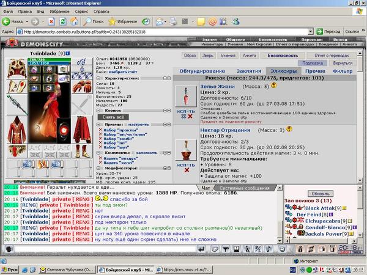The image size is (367, 275).
Task: Click the player list horizontal scrollbar
Action: tap(321, 241)
